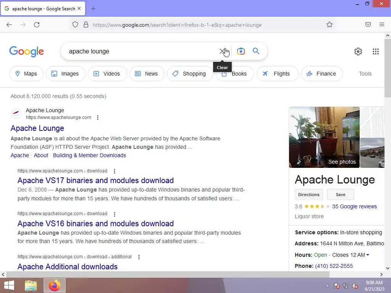Open more options for apachelounge.com result
Image resolution: width=391 pixels, height=293 pixels.
pyautogui.click(x=98, y=118)
